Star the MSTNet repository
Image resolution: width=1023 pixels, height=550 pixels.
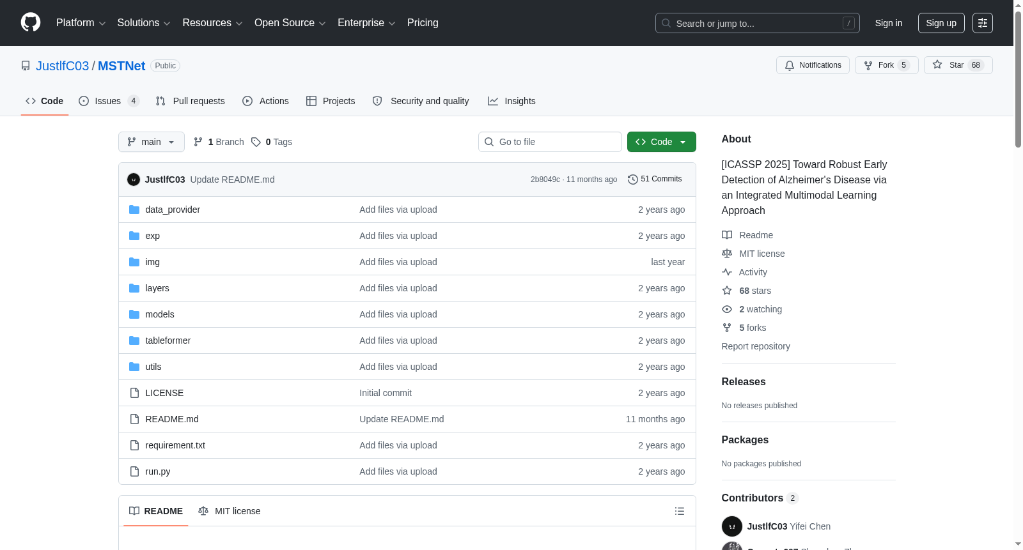click(x=958, y=65)
